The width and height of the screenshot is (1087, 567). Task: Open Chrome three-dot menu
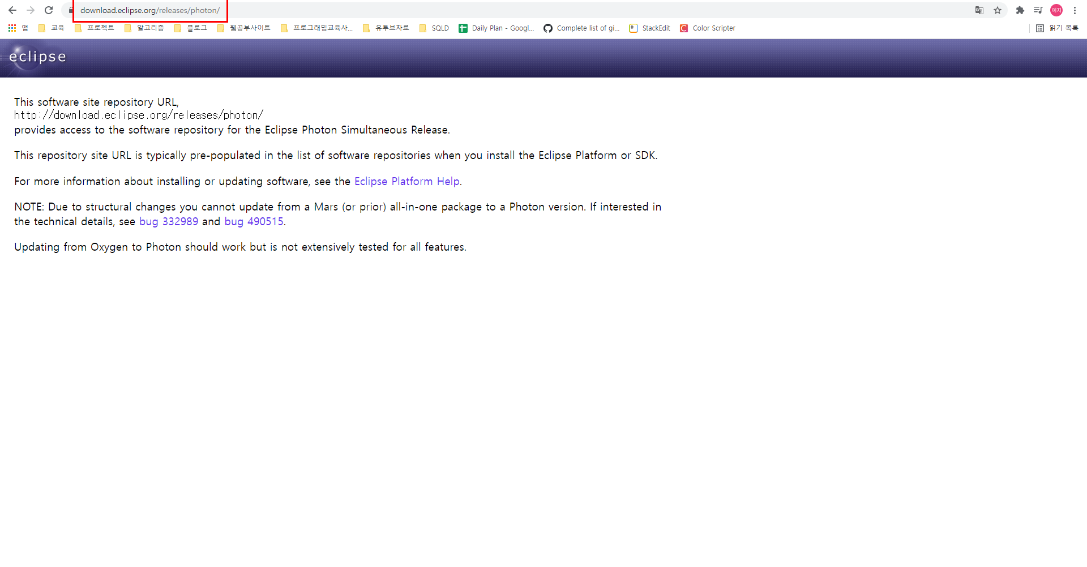tap(1075, 10)
